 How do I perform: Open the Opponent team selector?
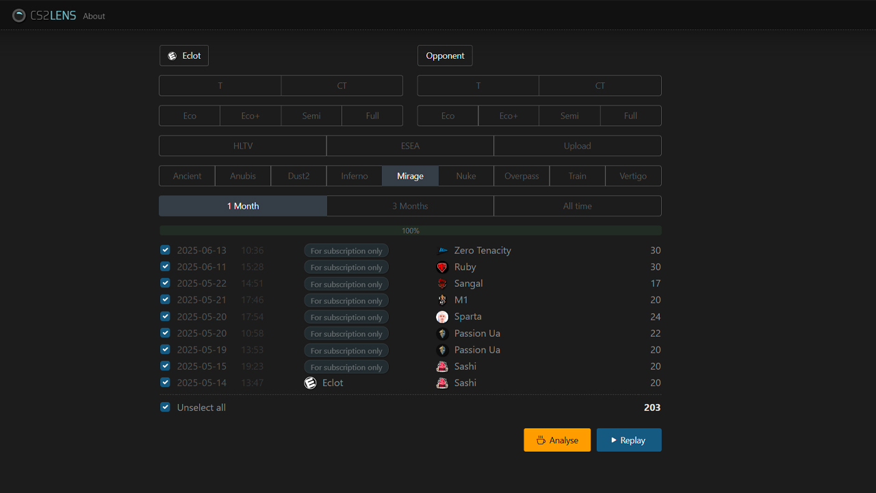tap(445, 55)
